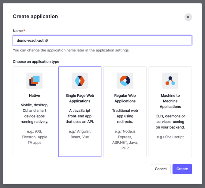Click the Single Page Web Applications icon

80,81
